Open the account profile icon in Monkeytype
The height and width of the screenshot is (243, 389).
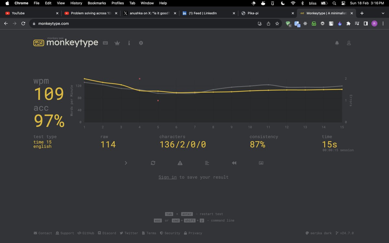tap(349, 43)
